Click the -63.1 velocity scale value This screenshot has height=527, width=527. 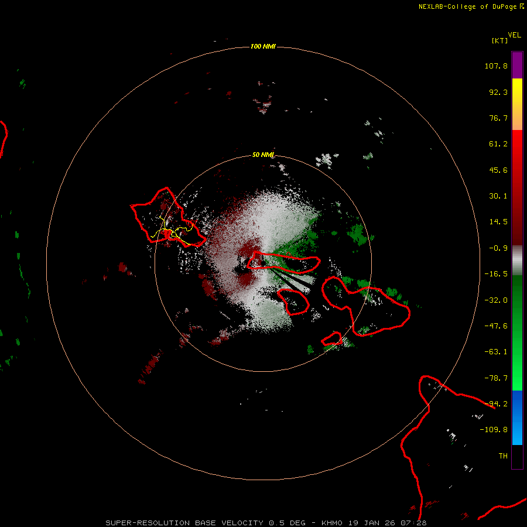[496, 352]
